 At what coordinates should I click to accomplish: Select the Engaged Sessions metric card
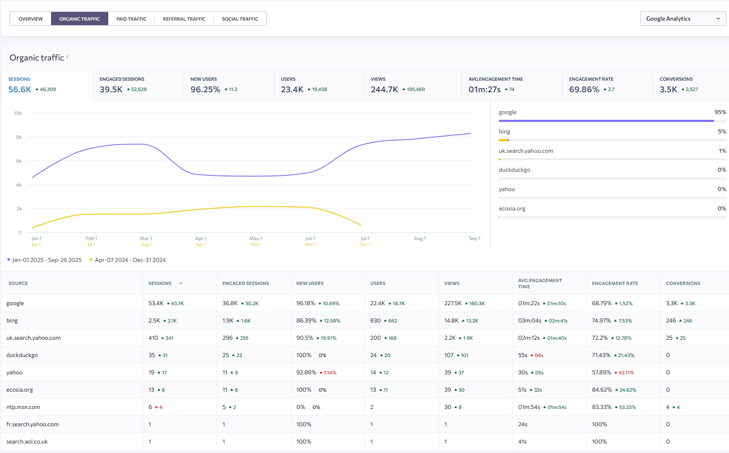point(138,85)
